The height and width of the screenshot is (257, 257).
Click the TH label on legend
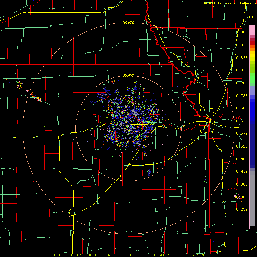[245, 222]
